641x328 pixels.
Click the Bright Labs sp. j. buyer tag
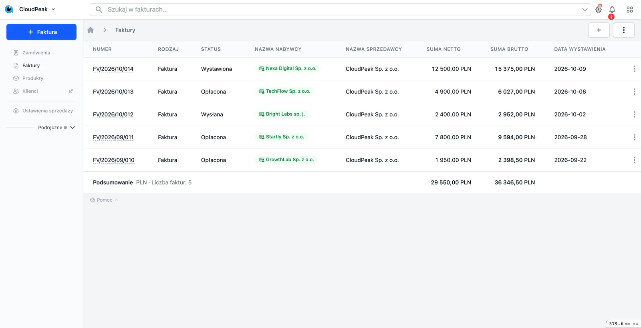click(282, 114)
